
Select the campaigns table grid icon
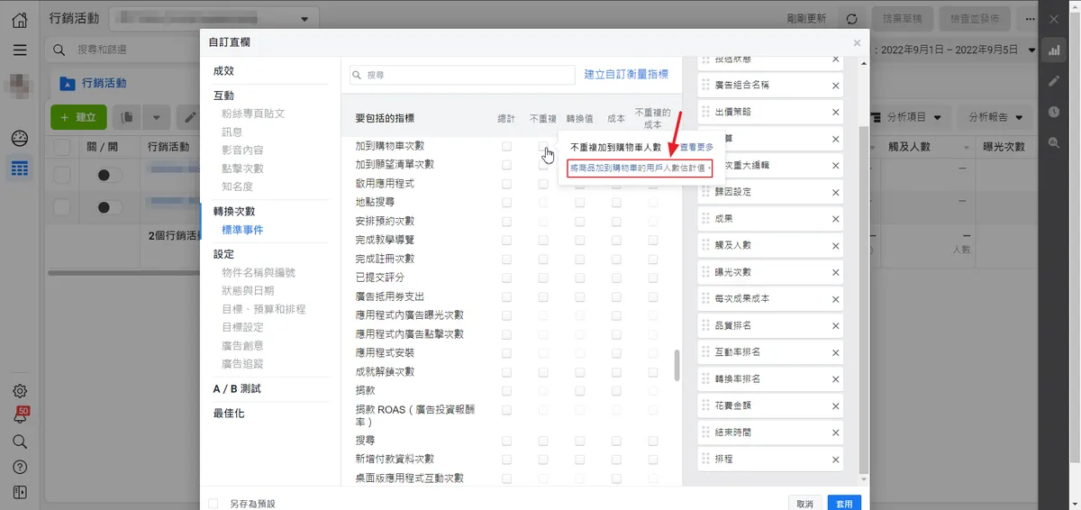[20, 168]
